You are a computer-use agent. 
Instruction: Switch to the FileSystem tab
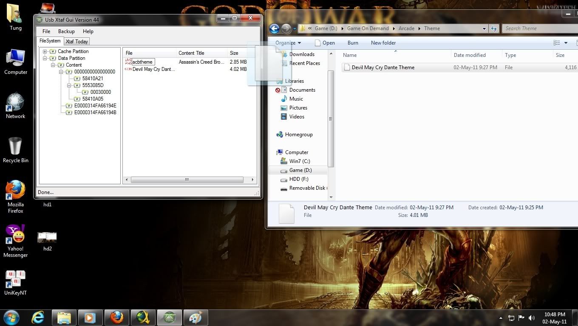(50, 41)
